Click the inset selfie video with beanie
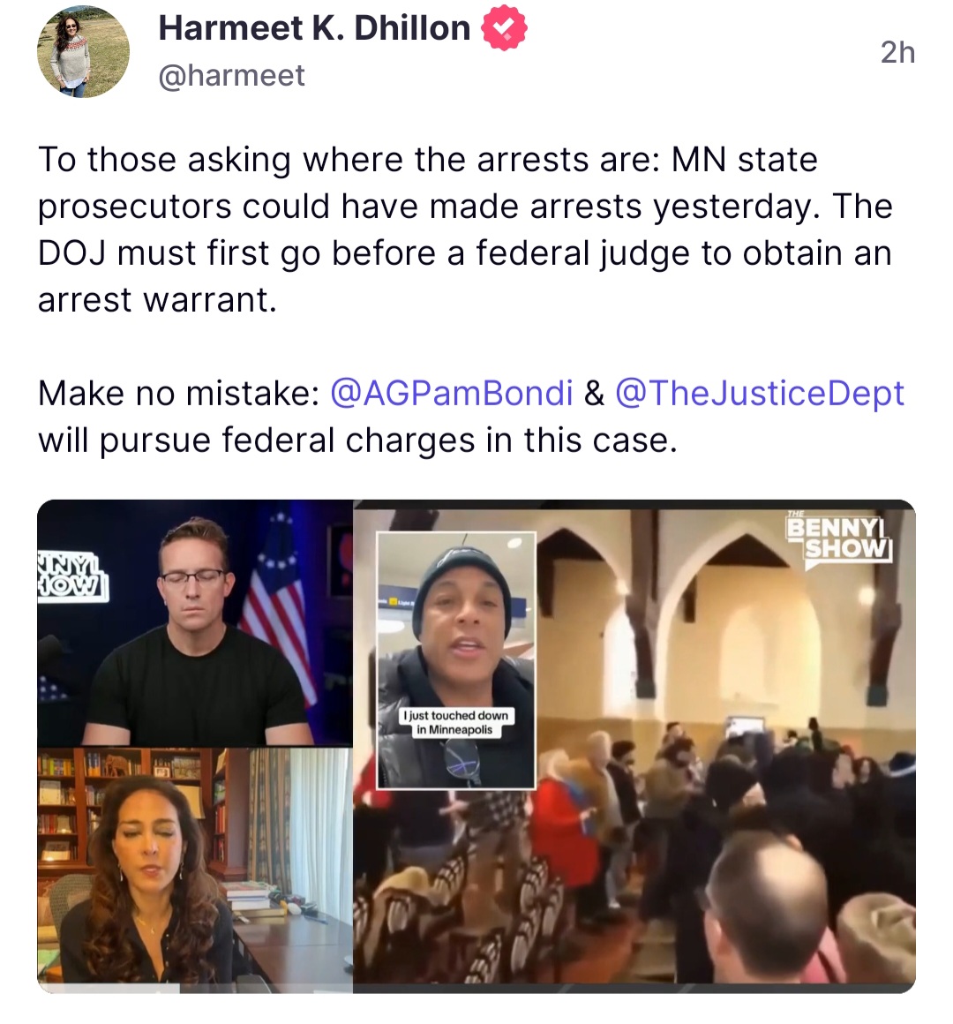Image resolution: width=953 pixels, height=1024 pixels. 456,660
